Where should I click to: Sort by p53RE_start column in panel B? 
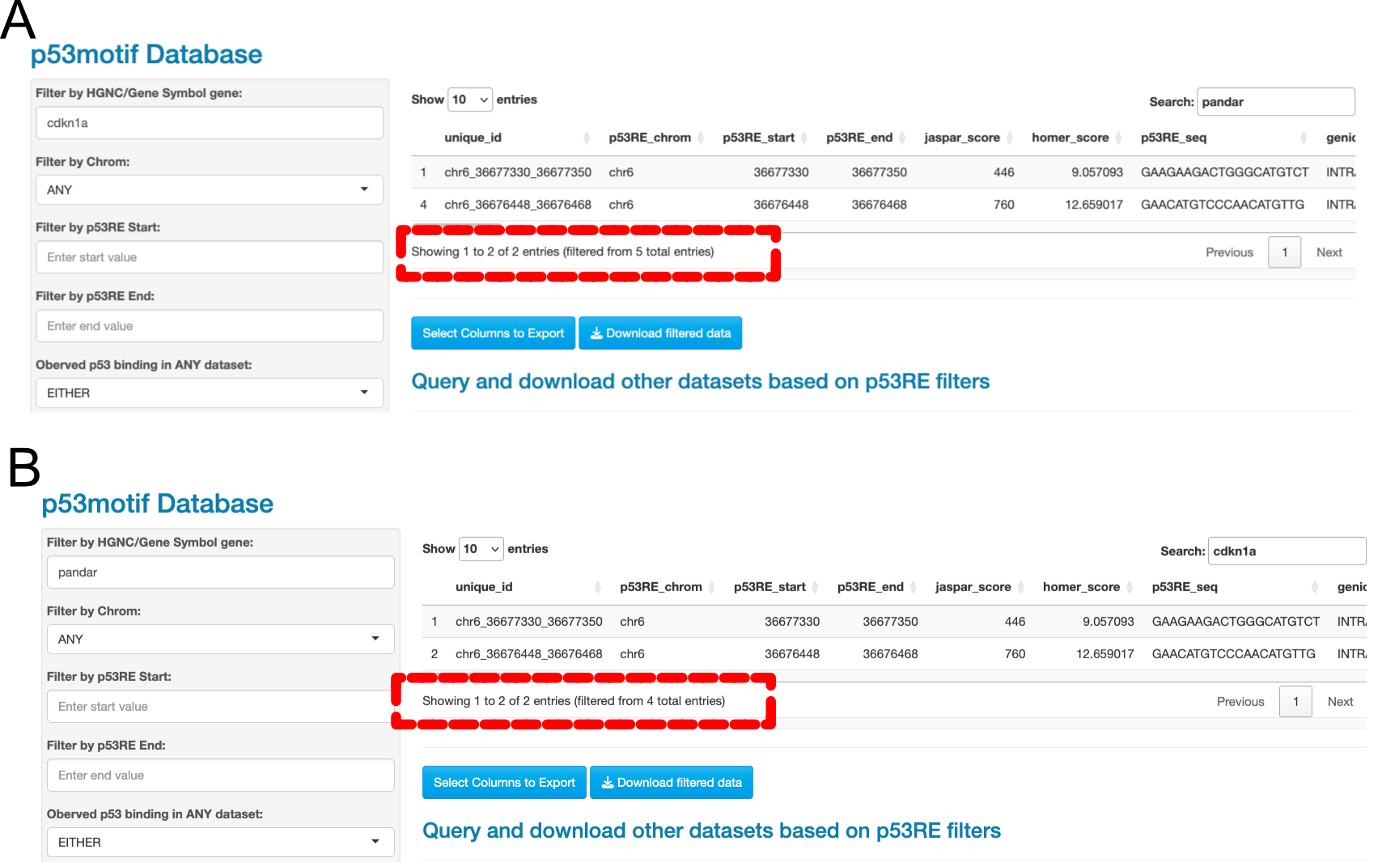[777, 587]
